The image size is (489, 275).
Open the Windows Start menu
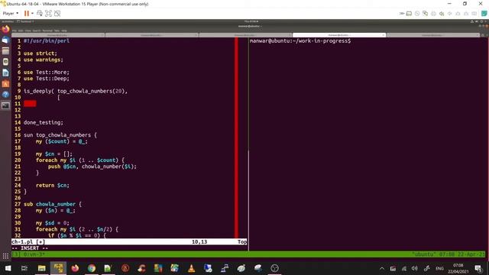(x=8, y=268)
